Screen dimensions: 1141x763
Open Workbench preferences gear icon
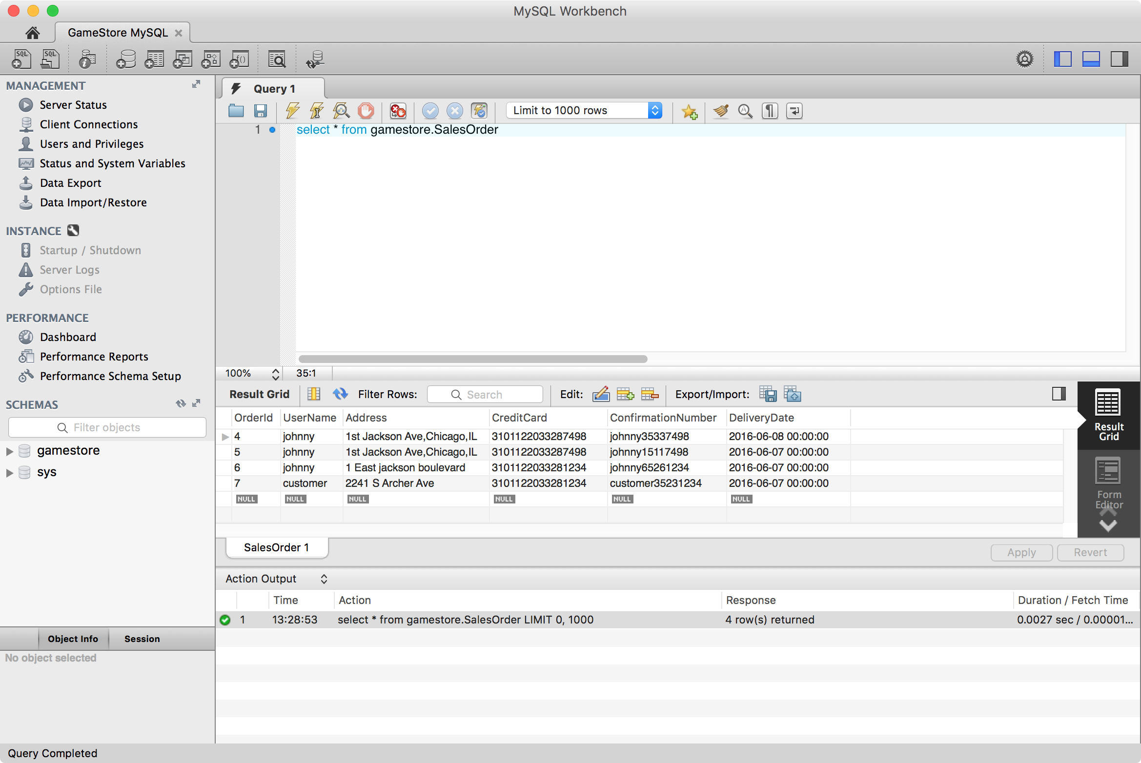tap(1025, 59)
